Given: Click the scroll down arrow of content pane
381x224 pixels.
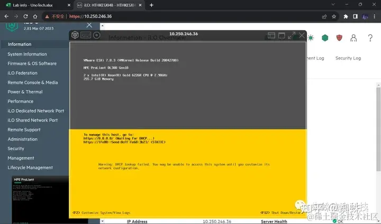Looking at the screenshot, I should (102, 221).
